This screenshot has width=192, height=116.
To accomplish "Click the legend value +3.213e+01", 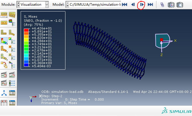I will (42, 47).
